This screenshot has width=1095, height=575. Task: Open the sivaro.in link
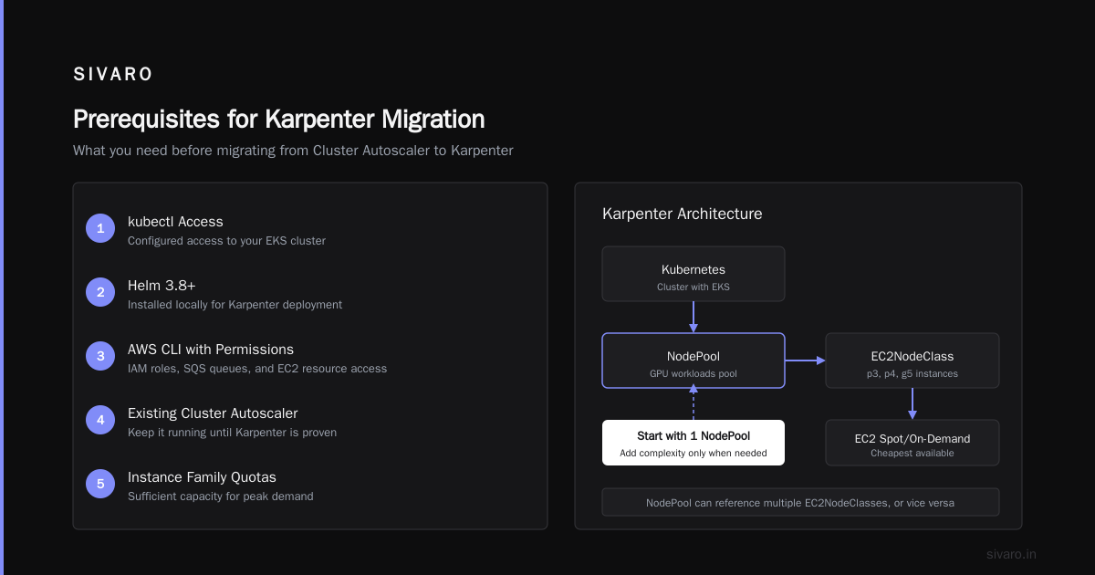[1011, 554]
